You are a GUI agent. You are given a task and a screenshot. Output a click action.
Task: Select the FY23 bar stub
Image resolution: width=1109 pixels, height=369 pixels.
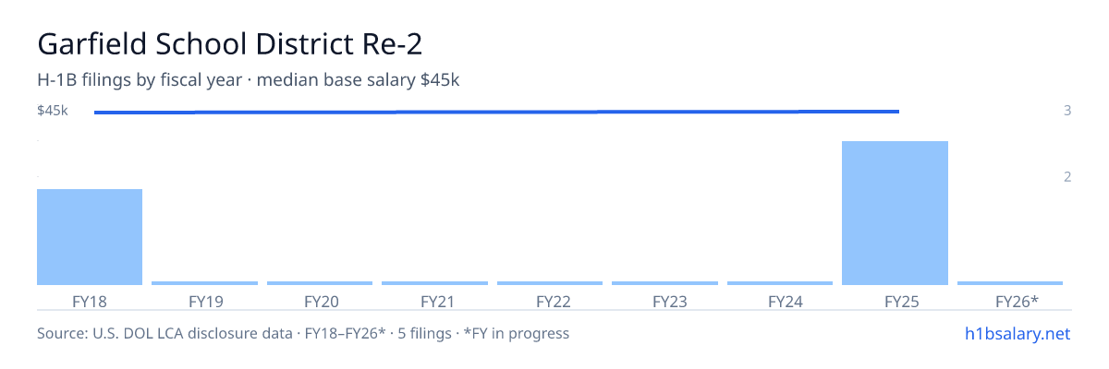pyautogui.click(x=664, y=283)
